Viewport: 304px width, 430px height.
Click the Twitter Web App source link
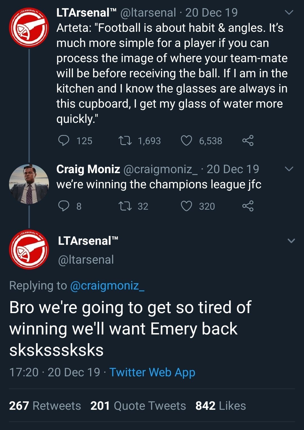pyautogui.click(x=152, y=372)
